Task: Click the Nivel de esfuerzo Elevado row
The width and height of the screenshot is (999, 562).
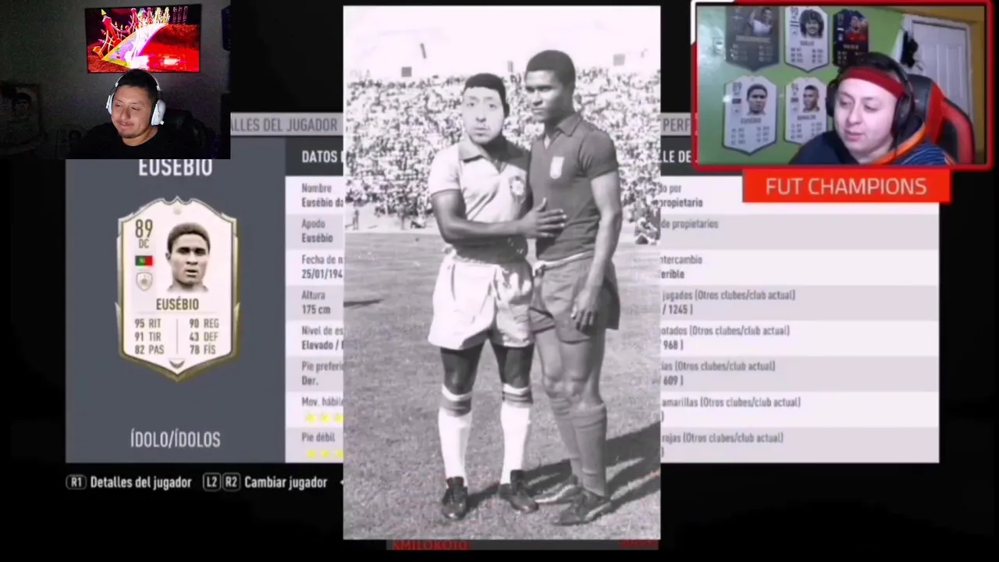Action: [x=315, y=337]
